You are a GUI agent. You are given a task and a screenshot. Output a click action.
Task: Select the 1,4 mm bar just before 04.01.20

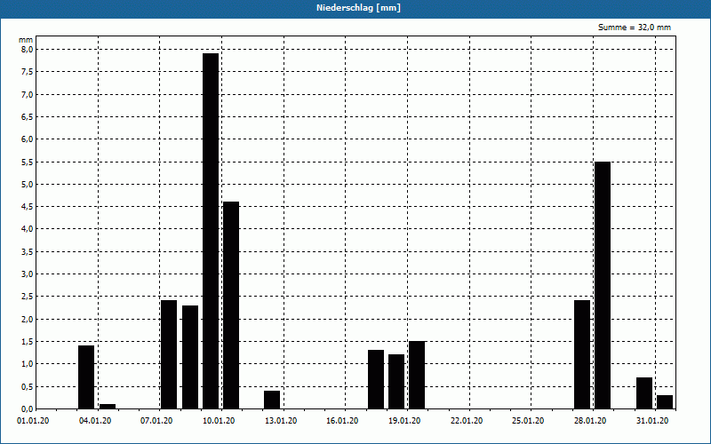tap(86, 377)
